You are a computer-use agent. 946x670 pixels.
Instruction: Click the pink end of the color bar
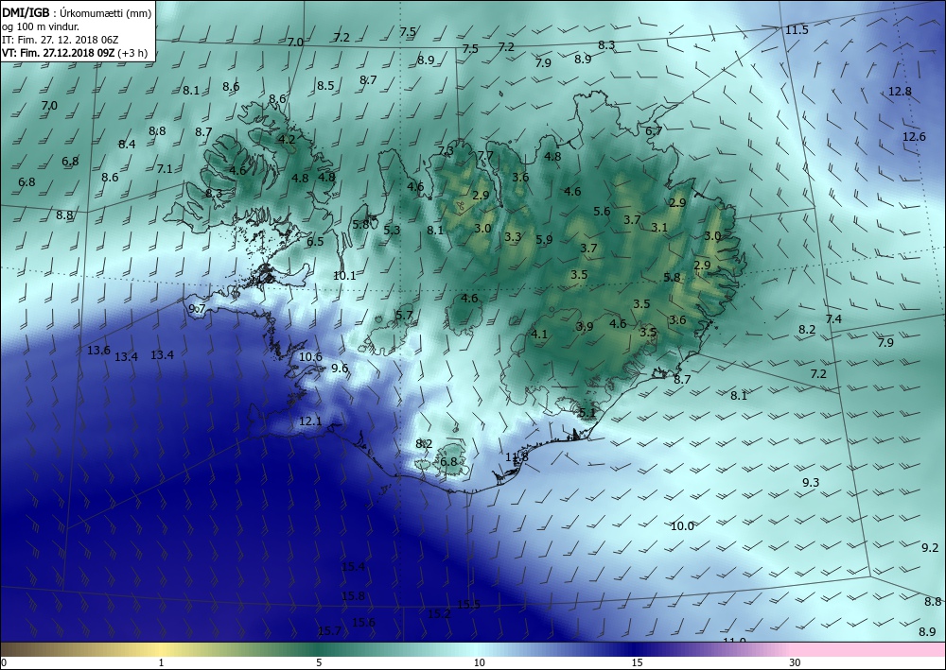tap(868, 649)
